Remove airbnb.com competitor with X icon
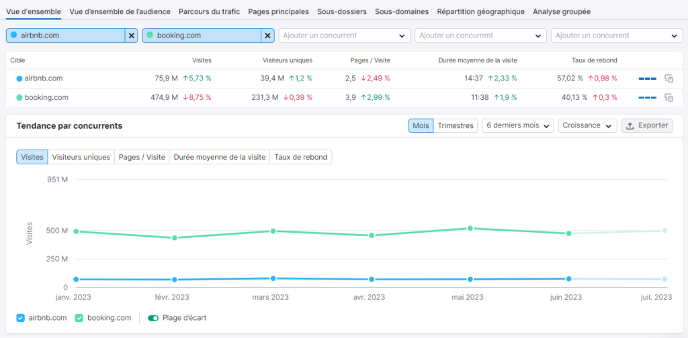The height and width of the screenshot is (338, 688). click(x=131, y=36)
